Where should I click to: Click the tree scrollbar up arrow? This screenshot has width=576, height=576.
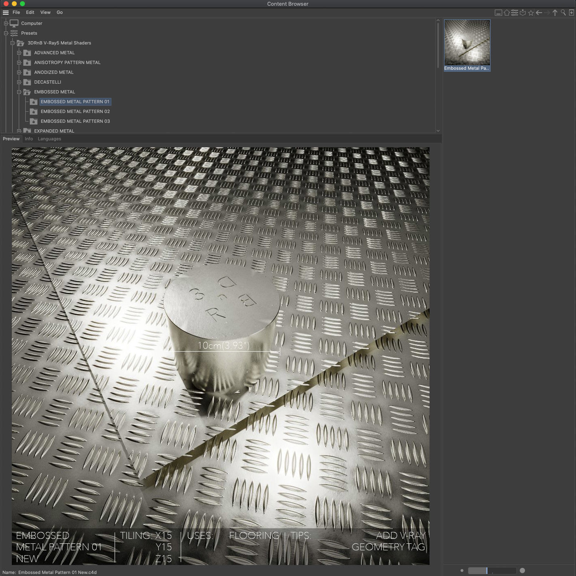pos(438,20)
